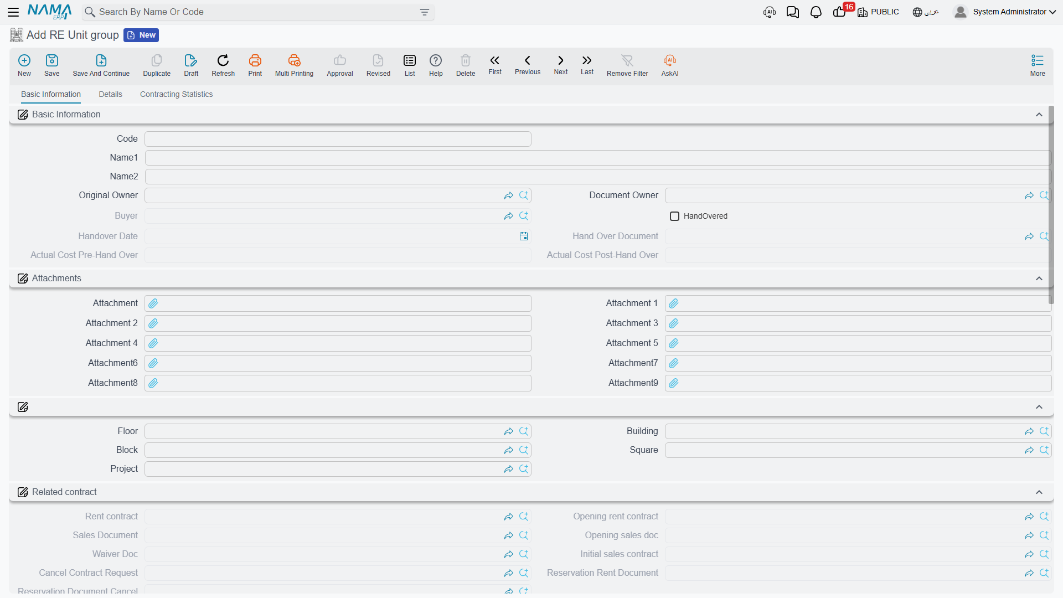Click open-link arrow for Sales Document
The width and height of the screenshot is (1063, 598).
(x=508, y=535)
